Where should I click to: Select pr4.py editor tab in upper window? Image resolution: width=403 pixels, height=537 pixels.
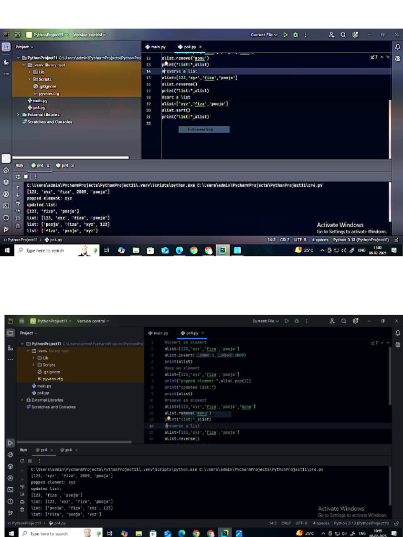[x=187, y=47]
